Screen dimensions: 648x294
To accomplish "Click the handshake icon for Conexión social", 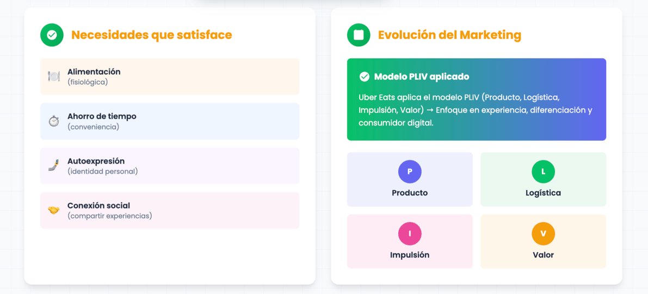I will (x=54, y=210).
